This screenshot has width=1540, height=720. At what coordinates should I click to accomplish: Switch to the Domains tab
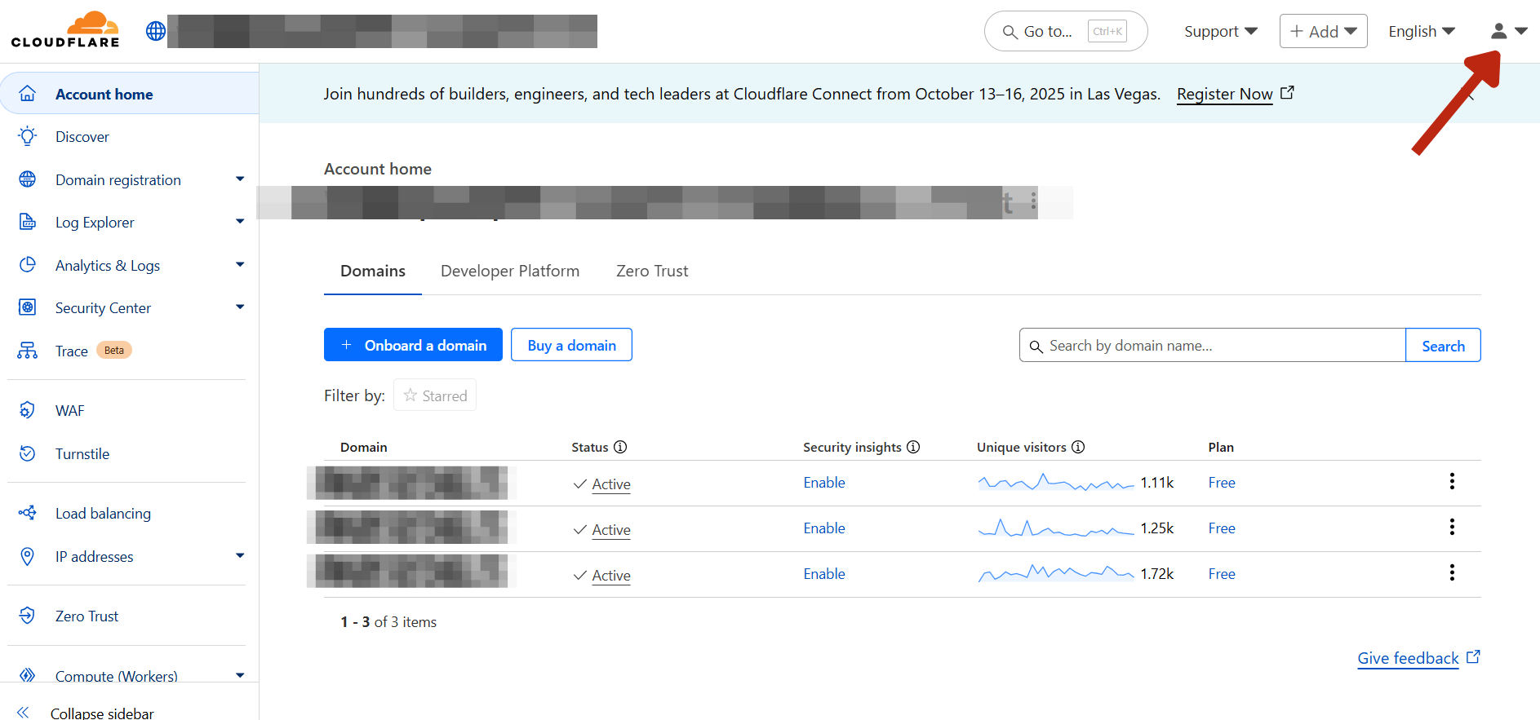coord(373,272)
